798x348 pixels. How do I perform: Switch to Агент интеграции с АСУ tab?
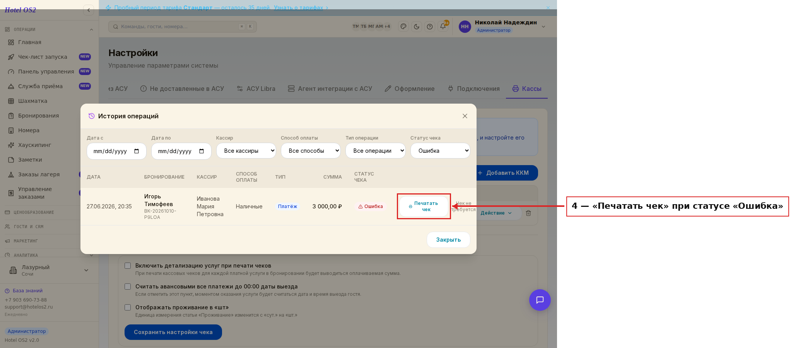pos(330,89)
